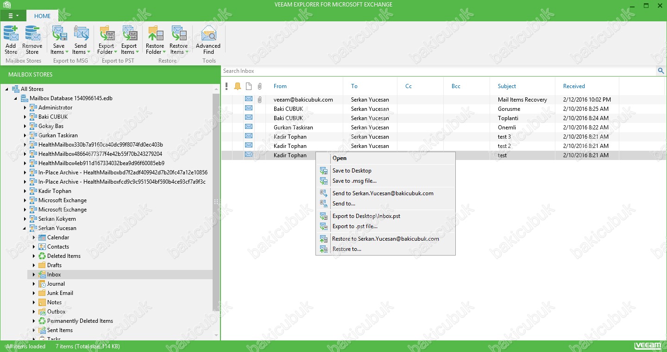Click the Send to... menu icon
Image resolution: width=667 pixels, height=352 pixels.
pos(323,204)
